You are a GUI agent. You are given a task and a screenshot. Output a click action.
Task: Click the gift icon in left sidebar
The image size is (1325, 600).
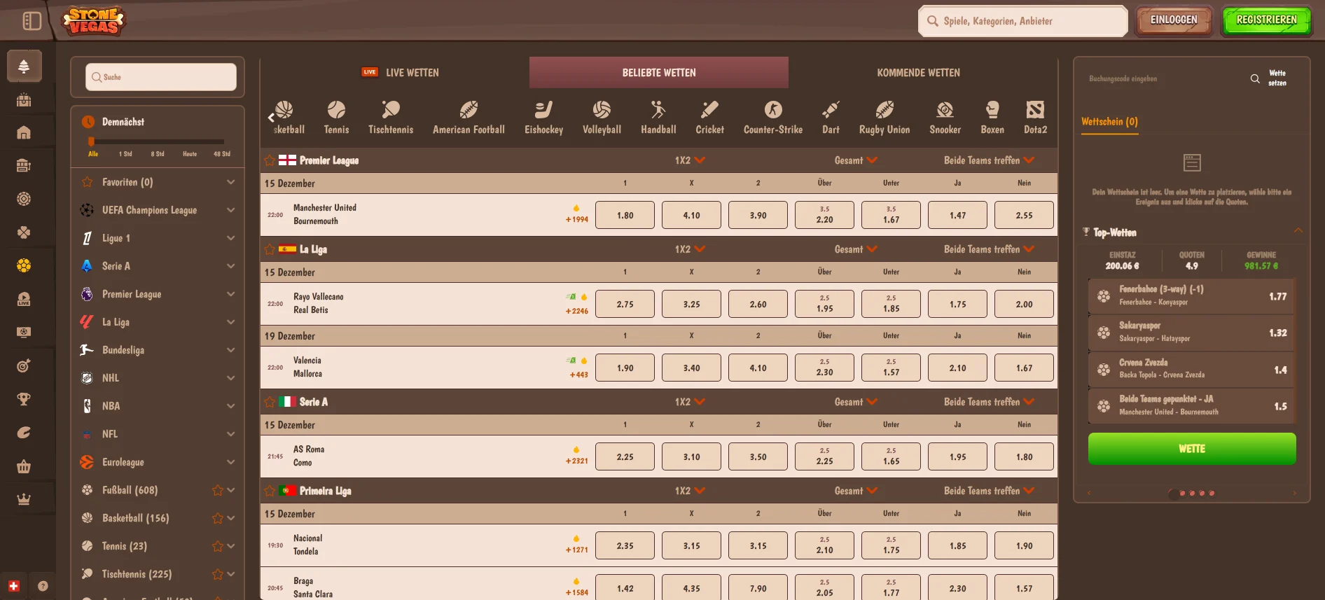click(24, 99)
